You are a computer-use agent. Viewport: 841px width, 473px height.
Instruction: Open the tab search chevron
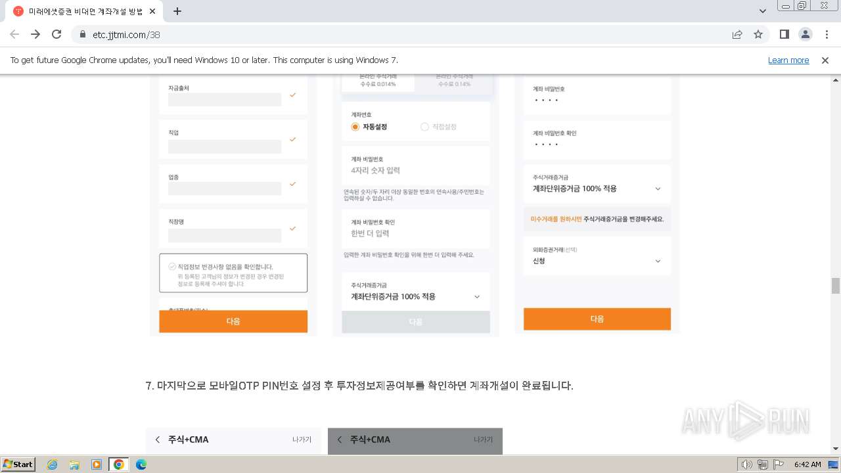pos(763,11)
